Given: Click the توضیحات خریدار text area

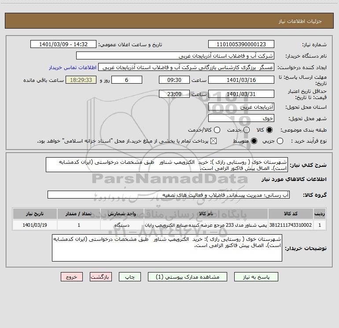Looking at the screenshot, I should (x=167, y=247).
